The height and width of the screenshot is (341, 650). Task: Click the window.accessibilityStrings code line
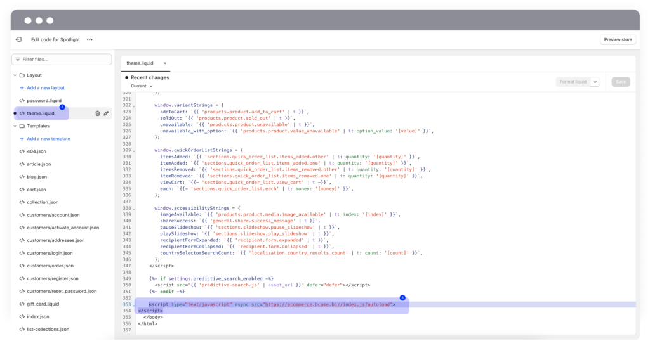point(197,208)
